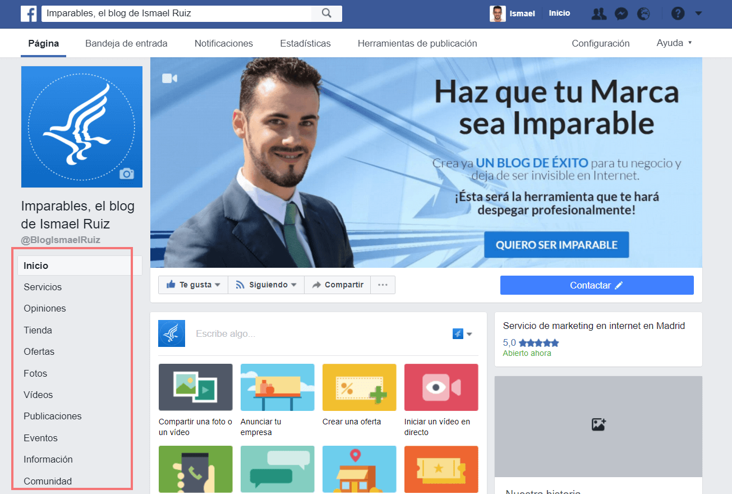Open the quick help question mark icon
Image resolution: width=732 pixels, height=494 pixels.
click(678, 13)
